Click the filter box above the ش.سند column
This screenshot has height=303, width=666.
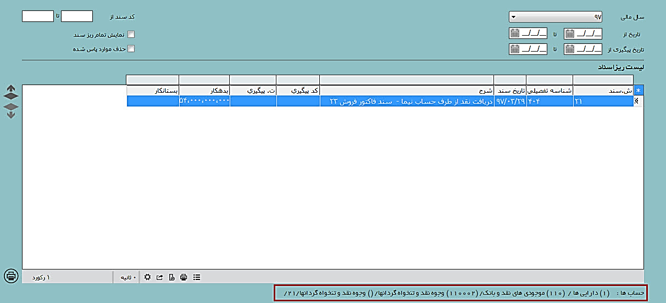(x=603, y=80)
